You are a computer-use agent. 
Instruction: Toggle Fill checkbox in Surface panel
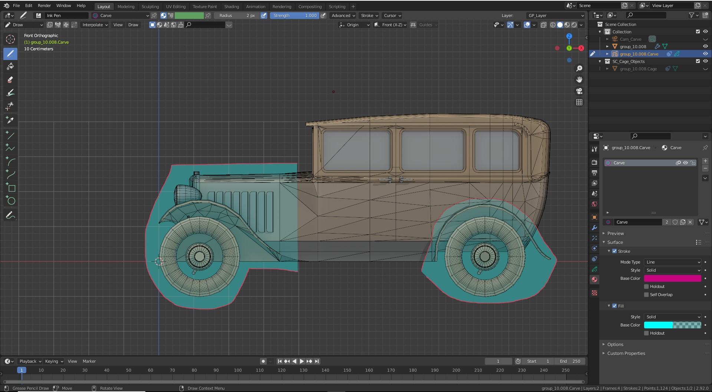614,306
